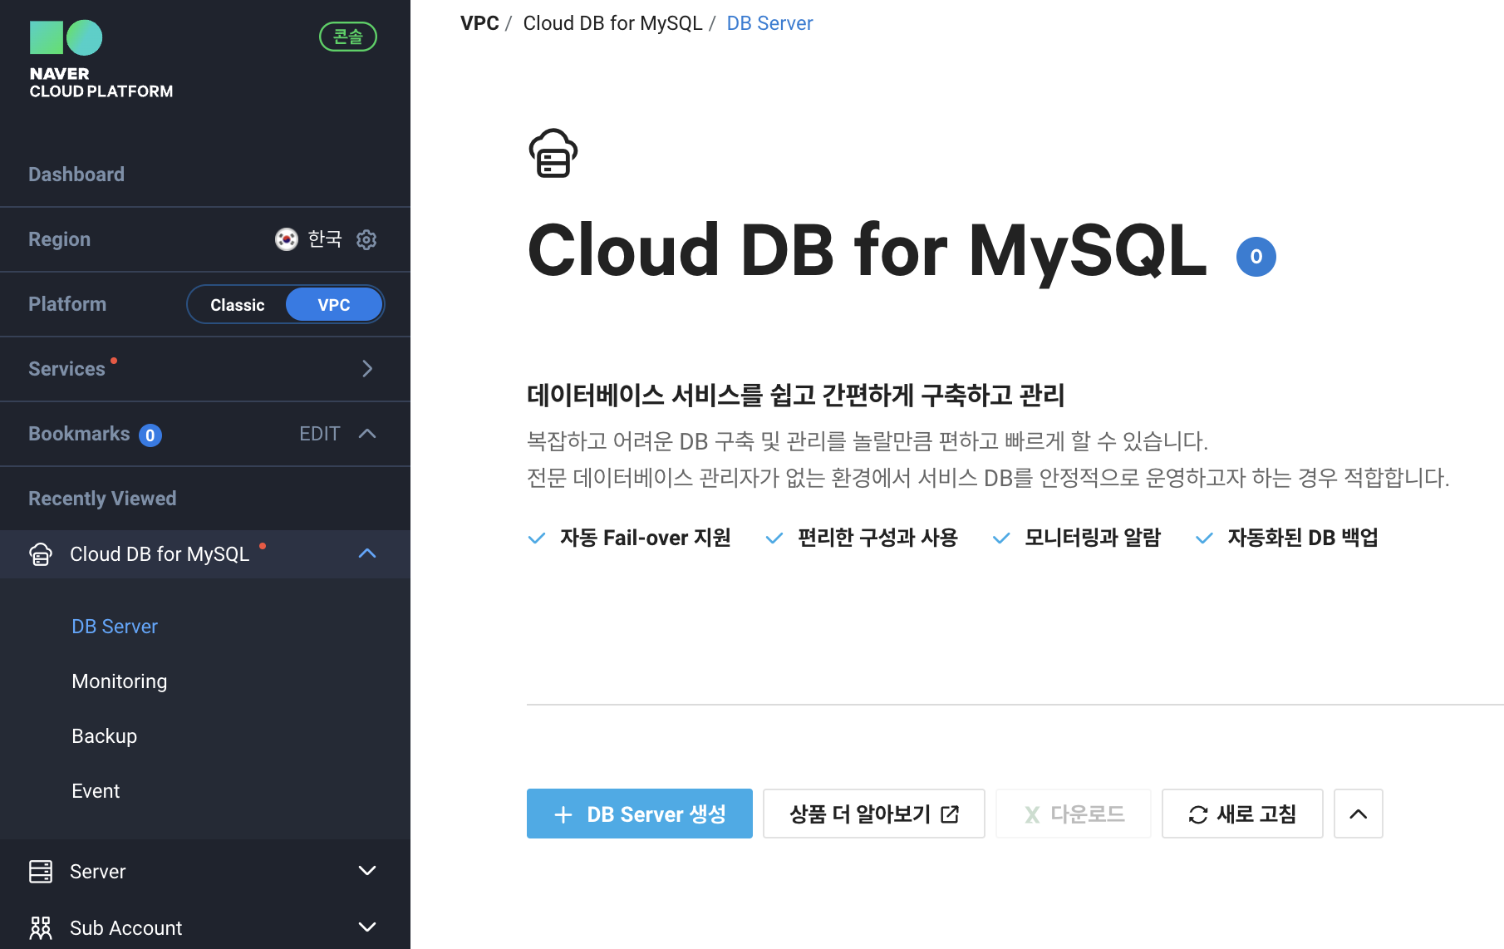Click 편리한 구성과 사용 text

coord(877,538)
